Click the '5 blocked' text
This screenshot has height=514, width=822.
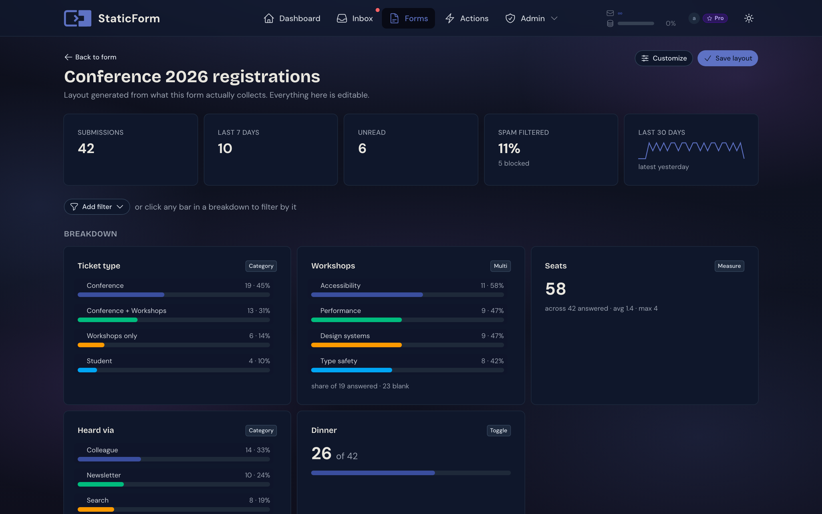click(x=513, y=164)
